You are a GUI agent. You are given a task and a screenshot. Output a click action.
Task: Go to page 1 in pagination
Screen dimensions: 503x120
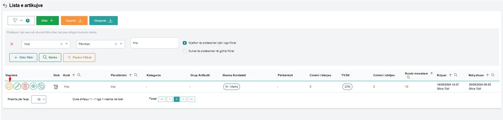pyautogui.click(x=176, y=99)
